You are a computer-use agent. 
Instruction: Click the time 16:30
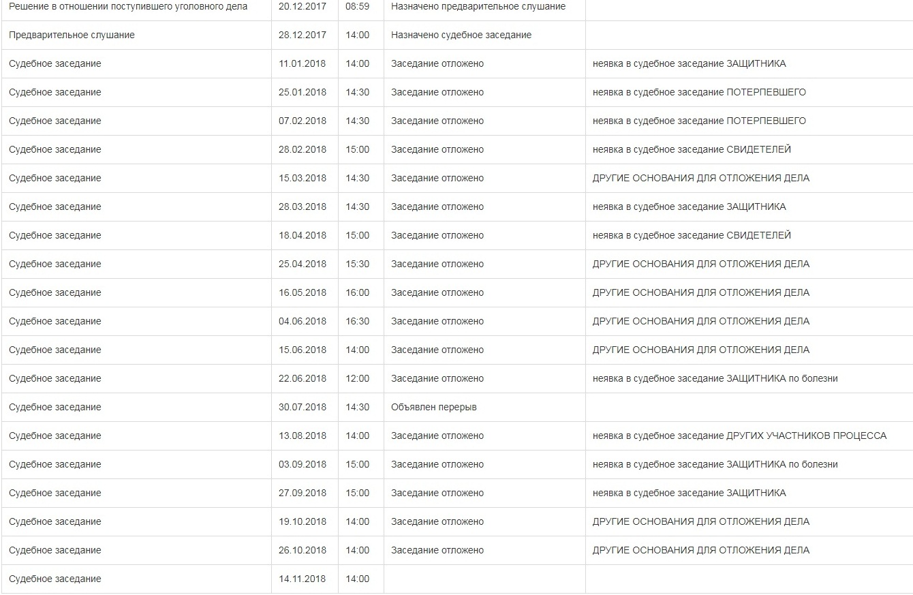357,321
